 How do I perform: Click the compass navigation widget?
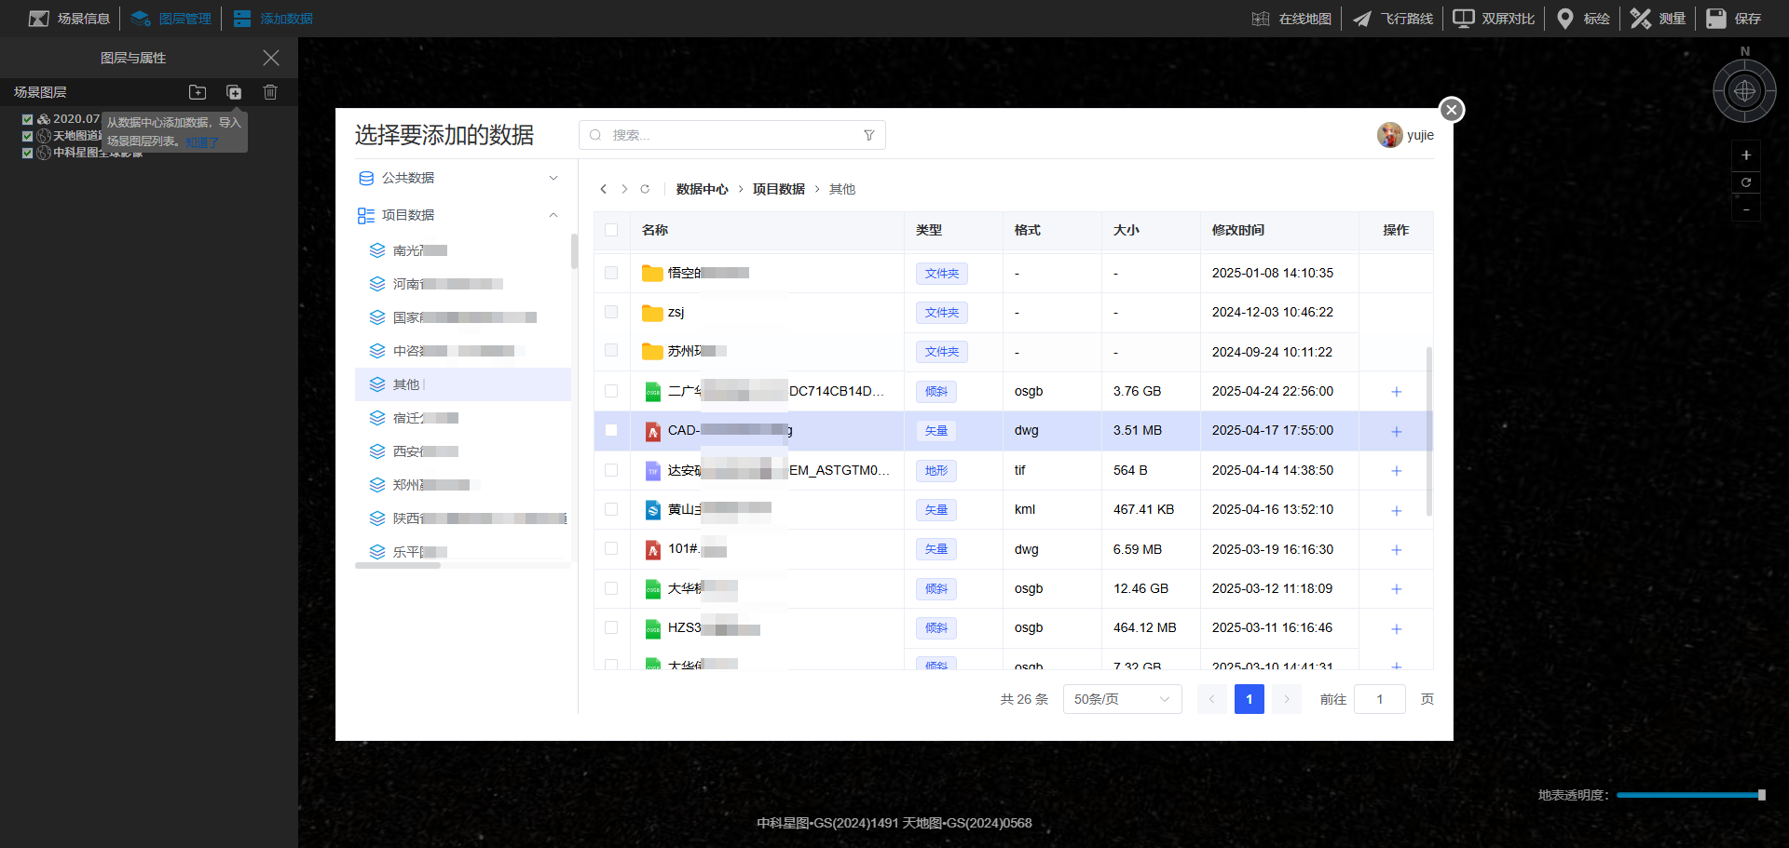coord(1744,91)
